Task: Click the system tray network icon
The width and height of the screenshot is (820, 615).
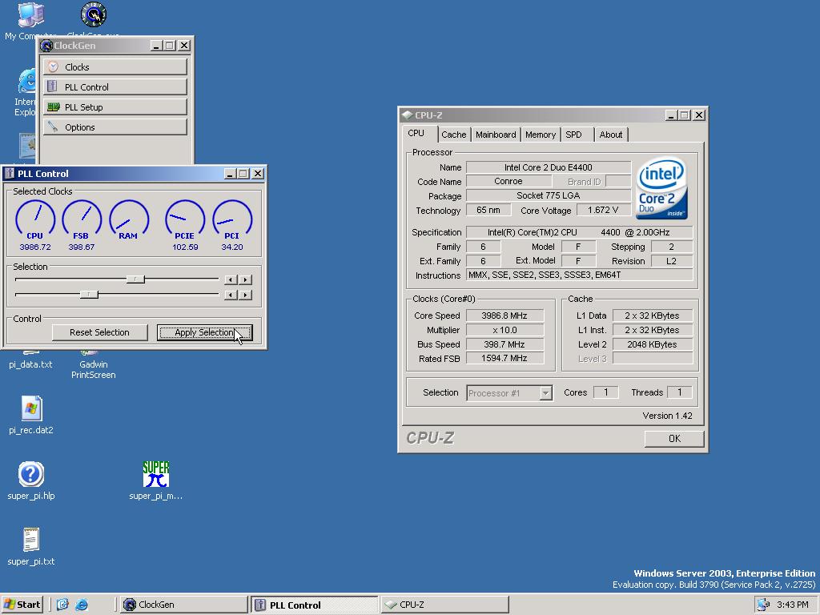Action: (x=763, y=605)
